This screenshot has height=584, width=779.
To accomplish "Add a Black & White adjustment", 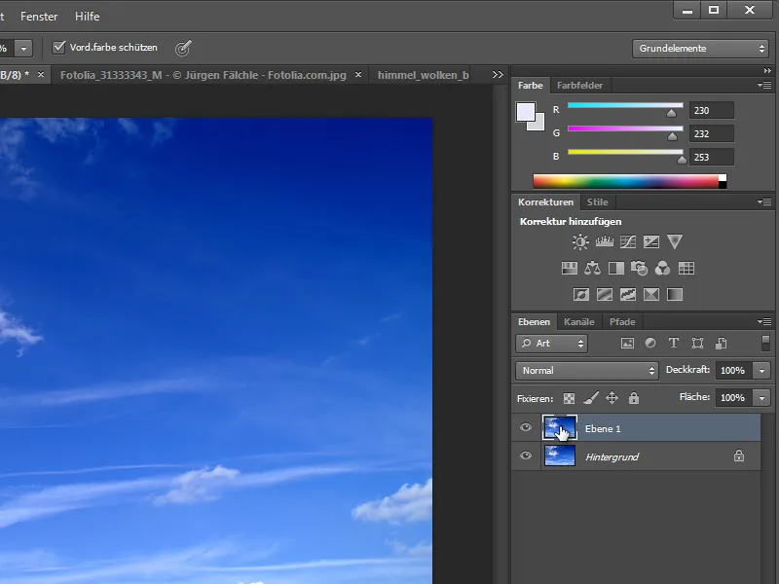I will [x=616, y=269].
